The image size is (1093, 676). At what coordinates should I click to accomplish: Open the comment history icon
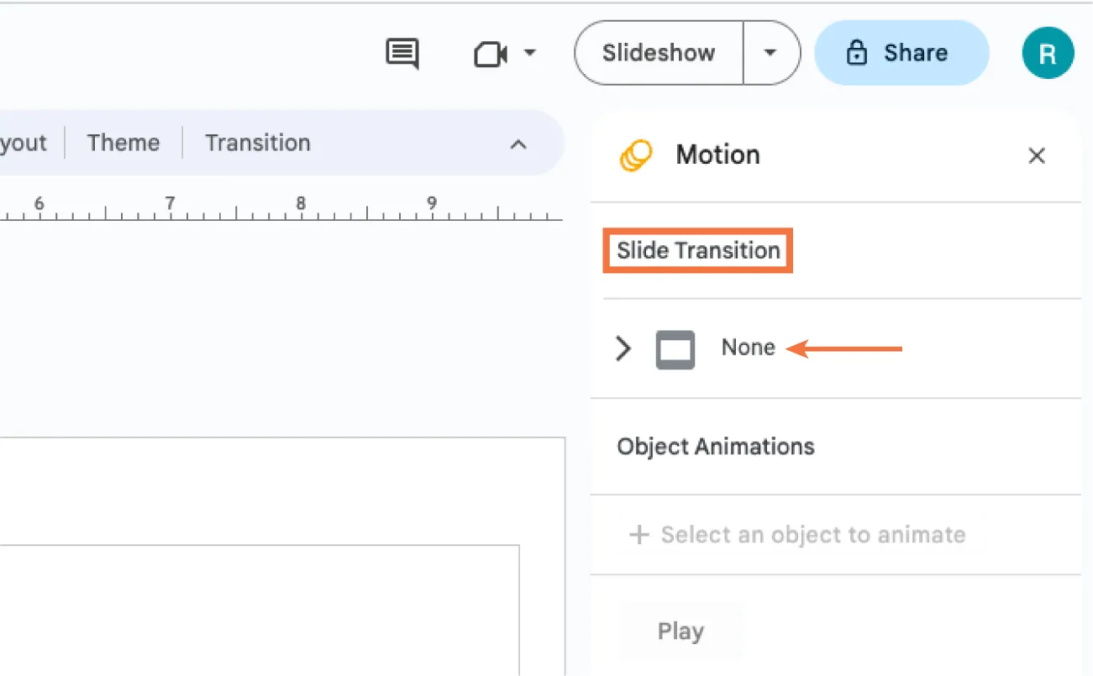click(401, 53)
